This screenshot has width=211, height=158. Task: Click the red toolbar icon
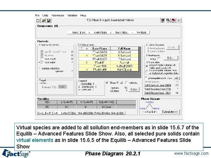[x=173, y=20]
